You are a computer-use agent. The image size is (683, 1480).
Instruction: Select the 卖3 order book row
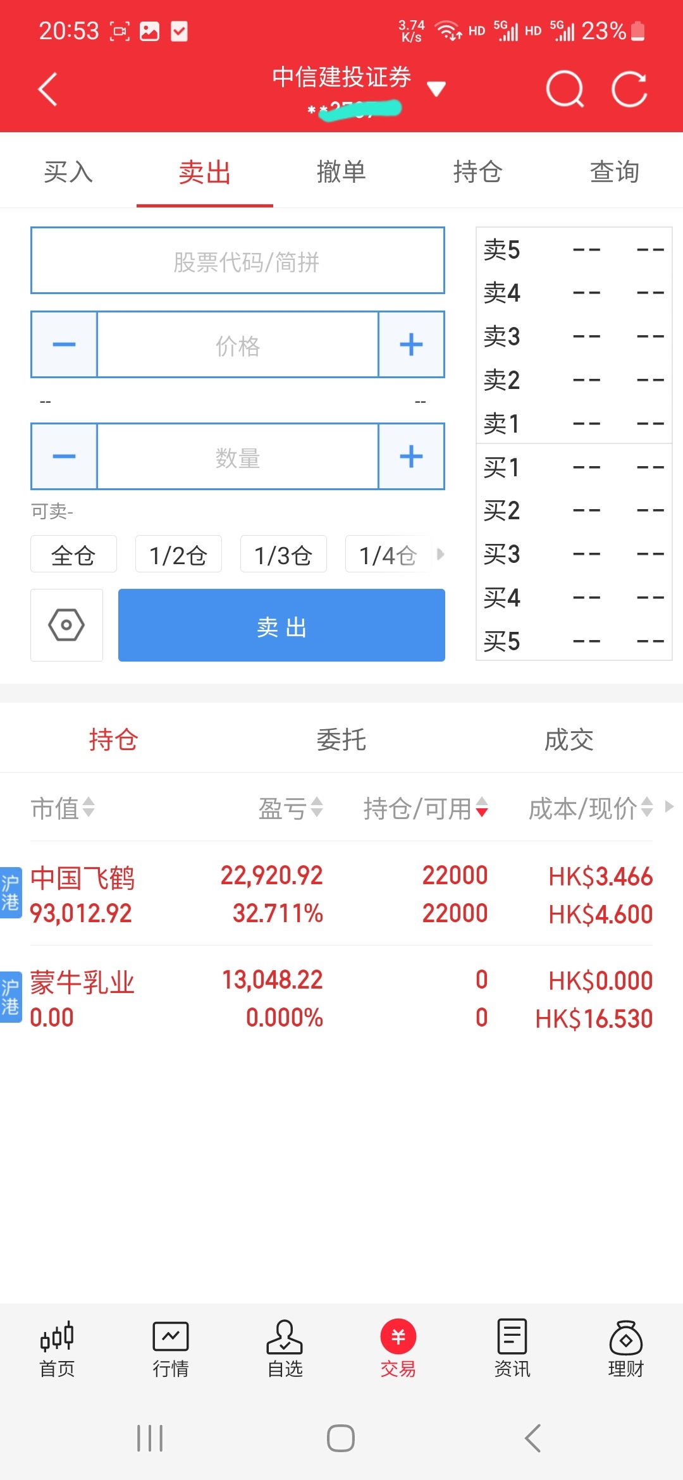pyautogui.click(x=574, y=336)
